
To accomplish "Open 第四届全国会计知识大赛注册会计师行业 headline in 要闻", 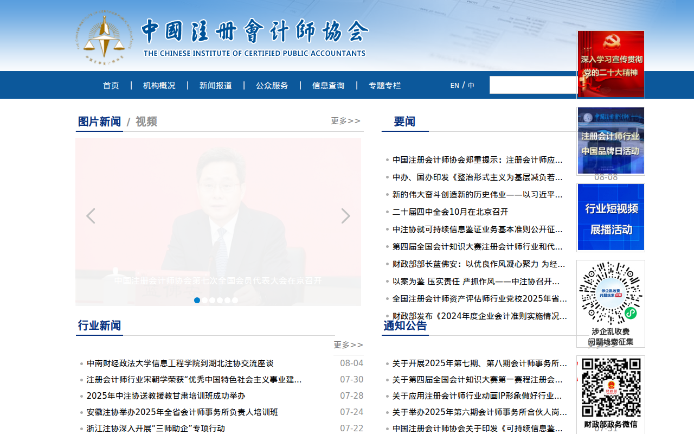I will [478, 247].
